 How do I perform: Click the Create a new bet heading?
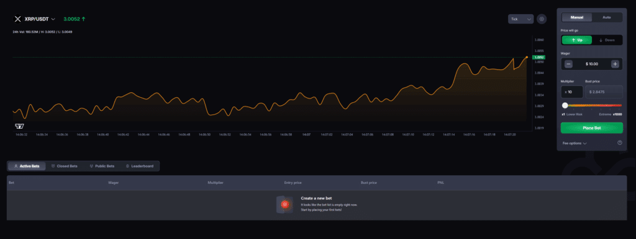pos(316,198)
